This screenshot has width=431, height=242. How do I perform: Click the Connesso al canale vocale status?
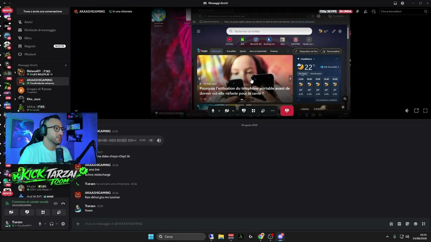30,202
